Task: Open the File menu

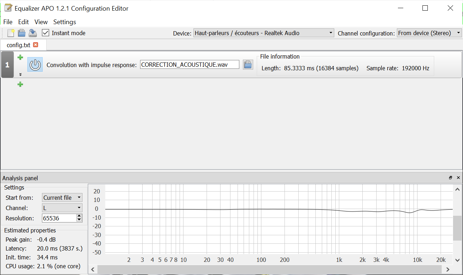Action: tap(8, 22)
